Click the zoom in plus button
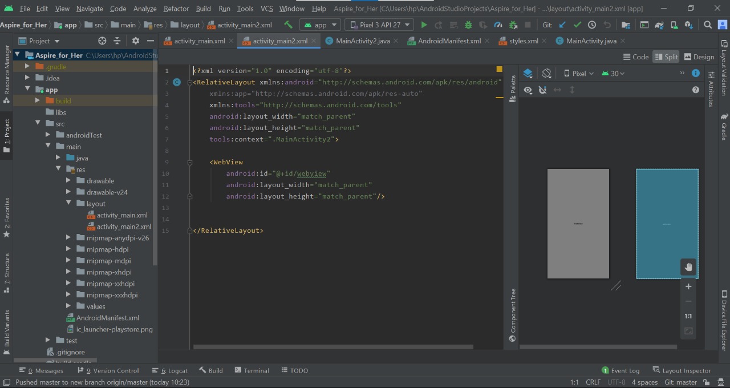This screenshot has height=388, width=730. [x=688, y=286]
